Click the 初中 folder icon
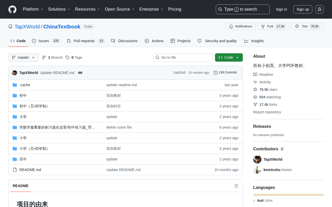 [15, 95]
